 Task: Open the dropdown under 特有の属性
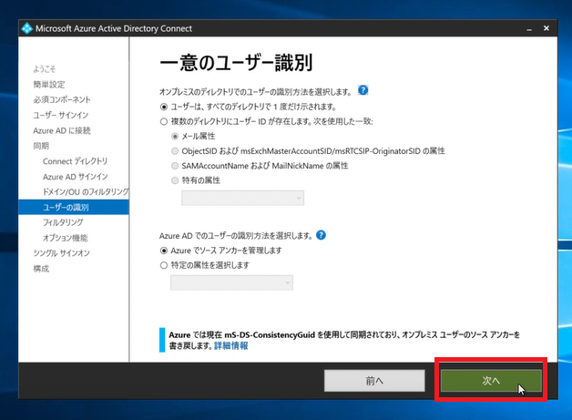242,198
